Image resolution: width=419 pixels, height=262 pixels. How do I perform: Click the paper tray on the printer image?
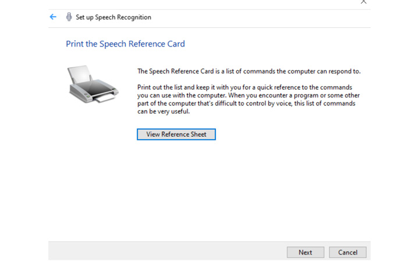79,73
